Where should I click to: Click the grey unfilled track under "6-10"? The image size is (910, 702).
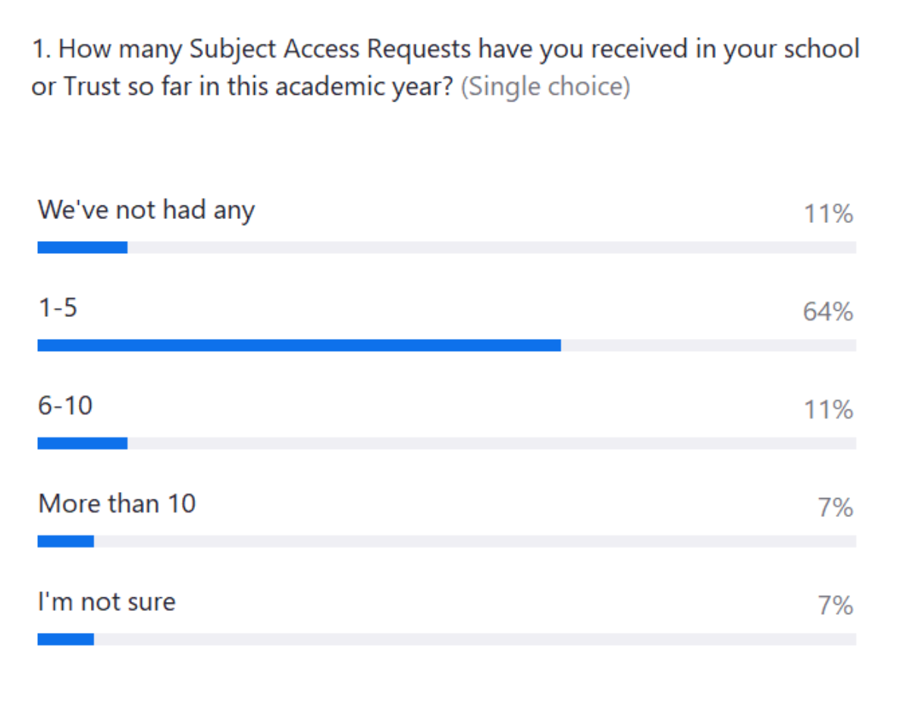pos(491,443)
